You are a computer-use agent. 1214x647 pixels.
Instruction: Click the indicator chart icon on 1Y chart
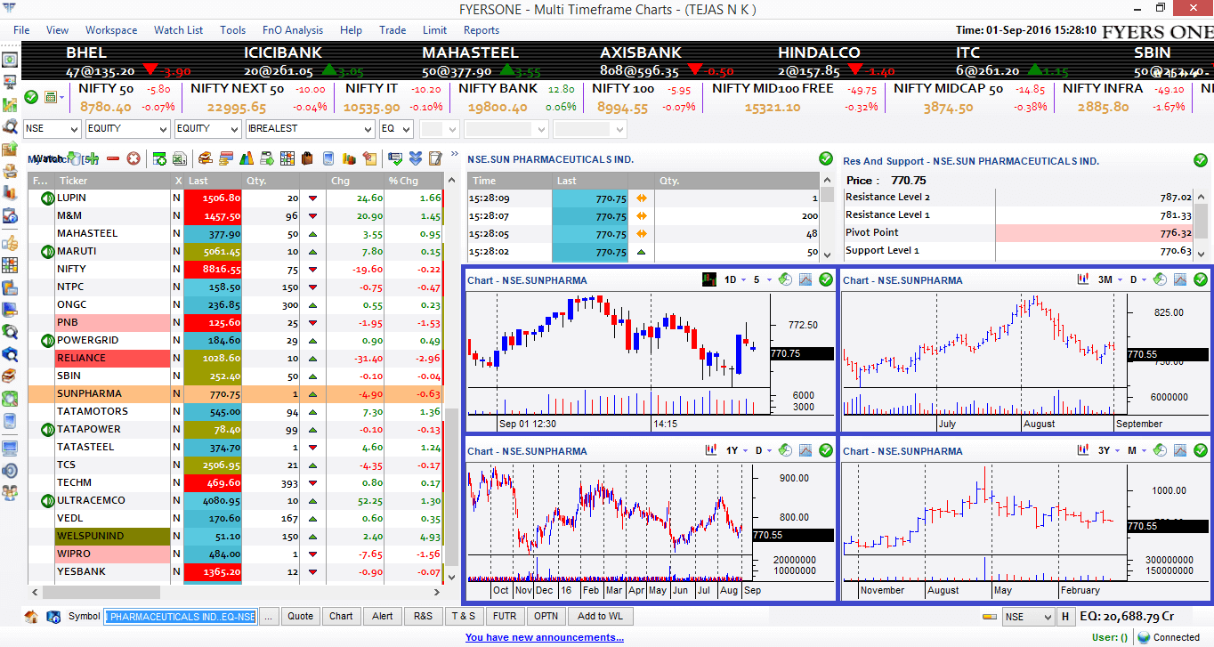pos(805,450)
